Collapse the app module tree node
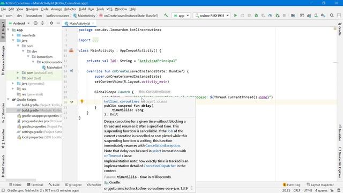343x193 pixels. 8,30
